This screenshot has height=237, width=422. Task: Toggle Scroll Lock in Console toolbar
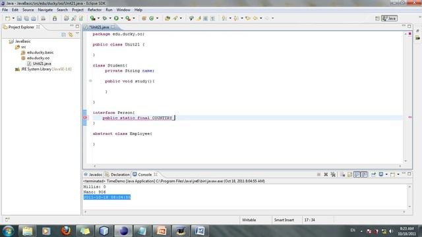click(349, 174)
